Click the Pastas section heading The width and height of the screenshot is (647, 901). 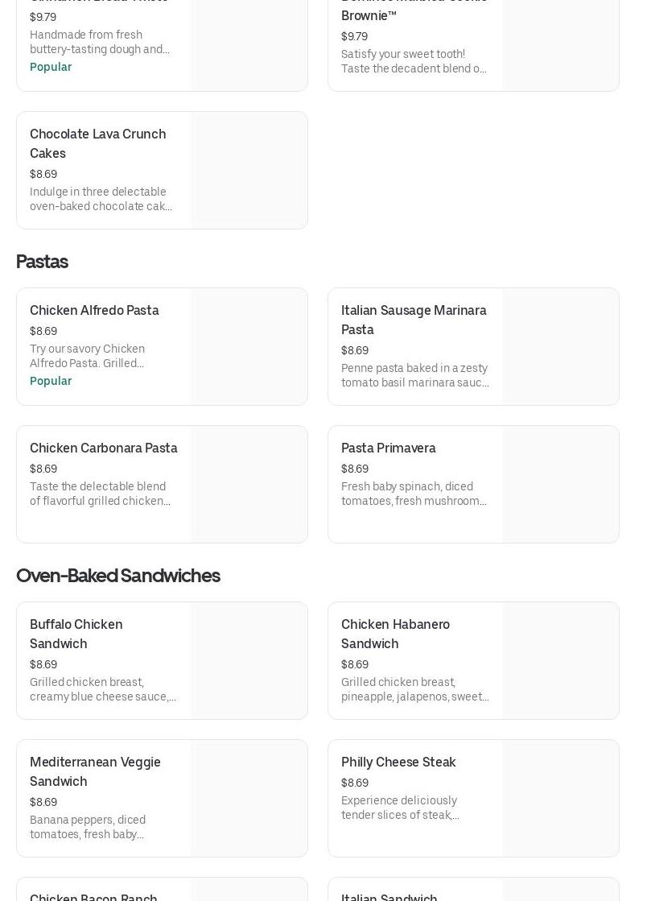(42, 262)
